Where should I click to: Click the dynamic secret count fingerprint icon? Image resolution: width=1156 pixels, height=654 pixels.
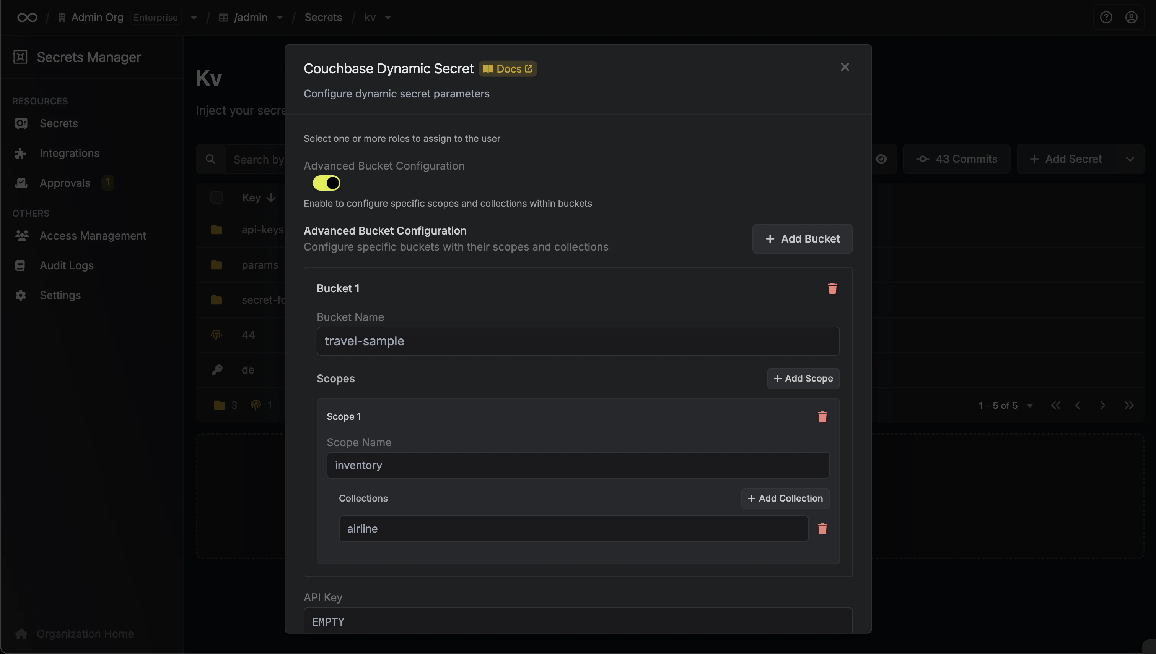pyautogui.click(x=256, y=405)
